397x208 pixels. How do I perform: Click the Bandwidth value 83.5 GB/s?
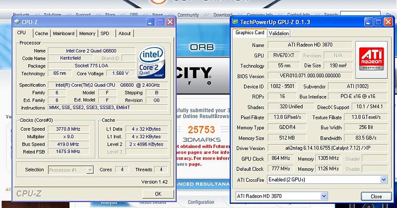pyautogui.click(x=366, y=138)
